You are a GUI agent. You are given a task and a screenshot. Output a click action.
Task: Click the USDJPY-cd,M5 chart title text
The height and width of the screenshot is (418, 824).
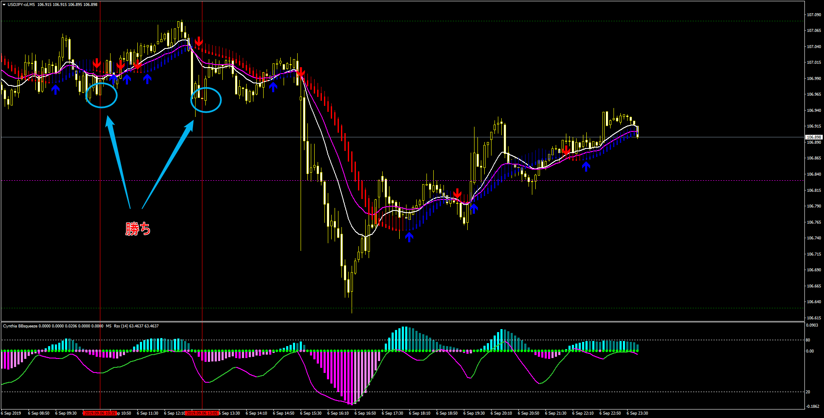(x=21, y=5)
